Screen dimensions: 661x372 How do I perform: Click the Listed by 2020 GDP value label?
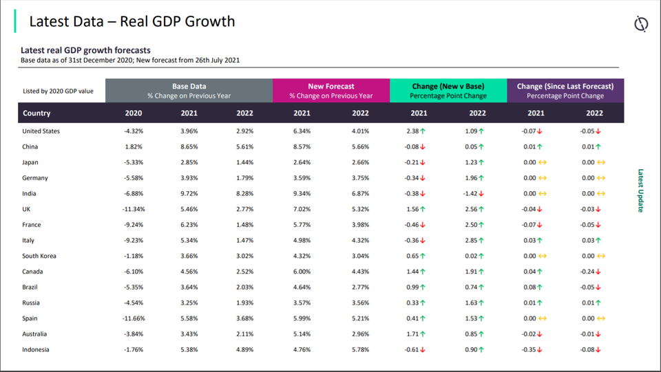coord(58,91)
